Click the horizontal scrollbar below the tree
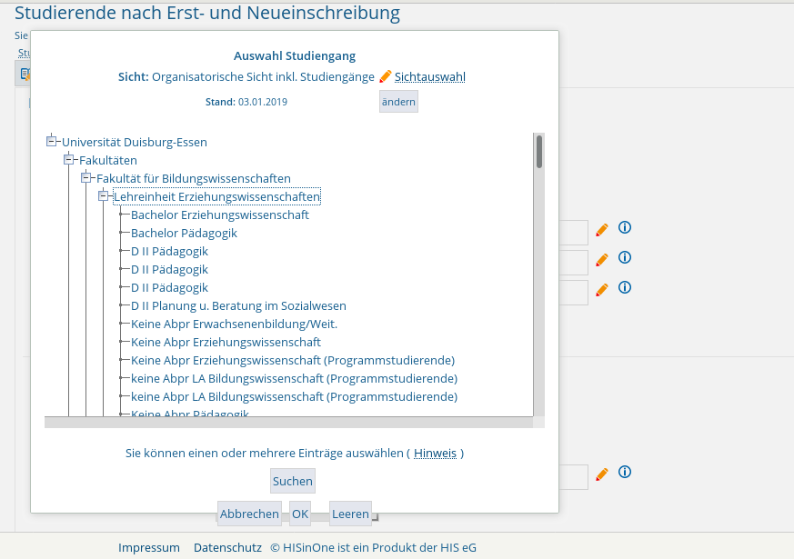The width and height of the screenshot is (794, 559). (x=288, y=423)
